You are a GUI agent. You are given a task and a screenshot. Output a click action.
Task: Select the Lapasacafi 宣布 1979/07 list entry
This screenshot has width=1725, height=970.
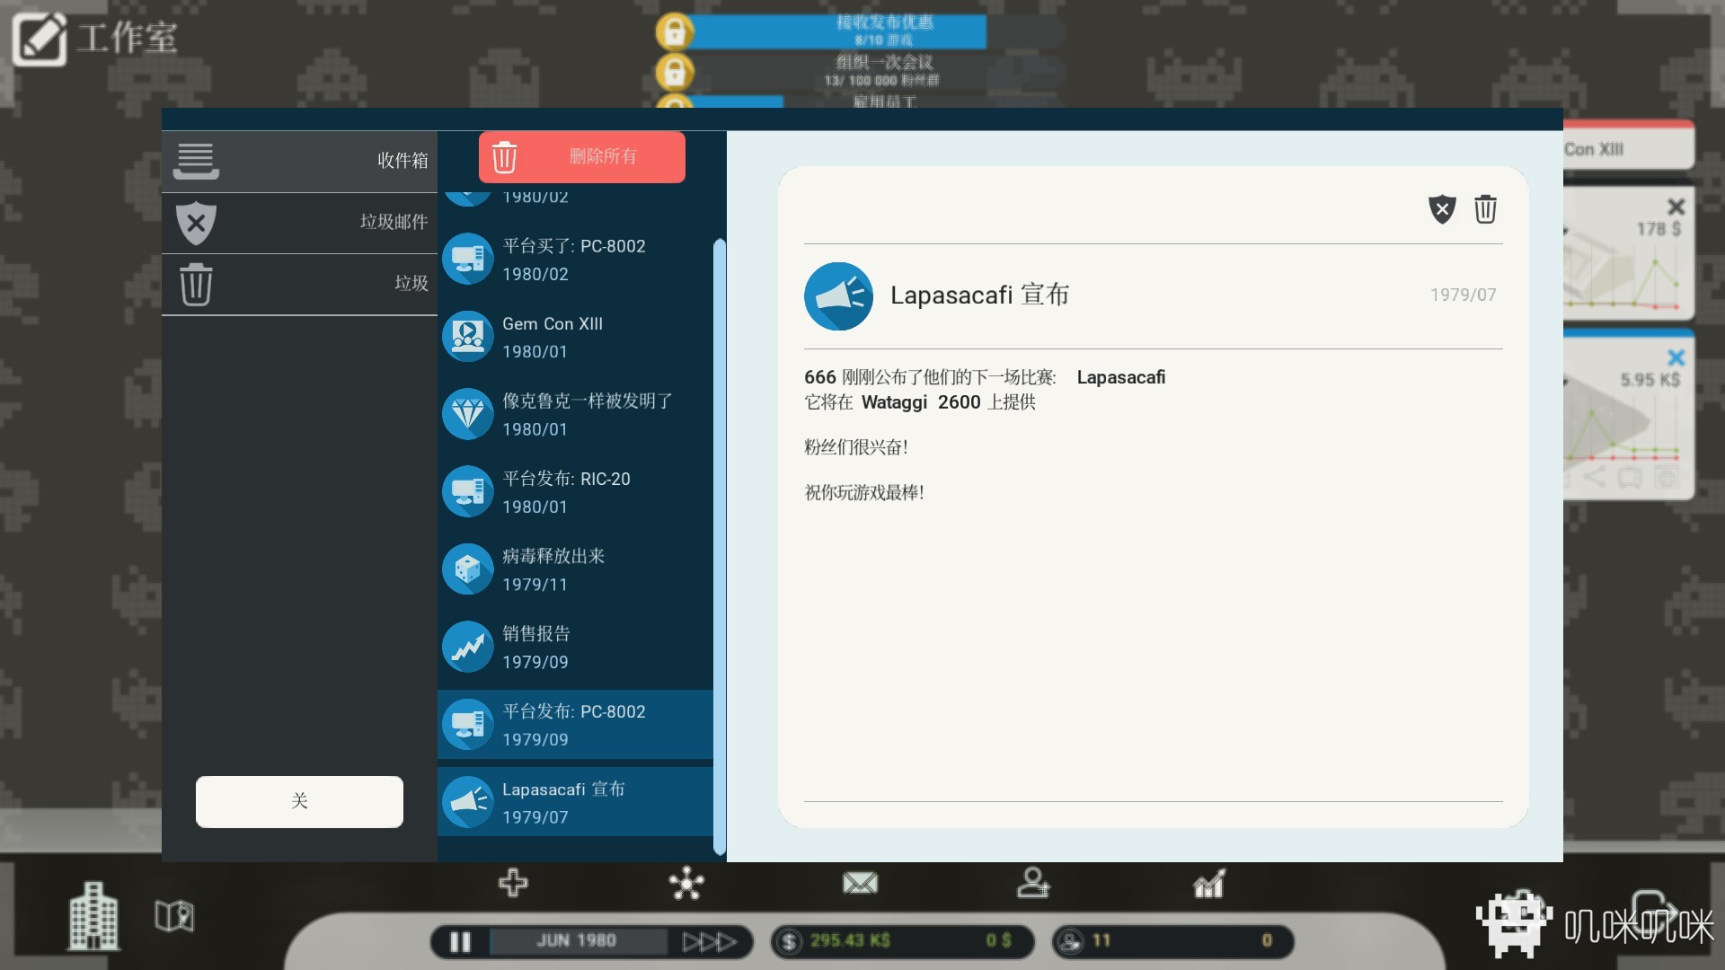tap(575, 802)
